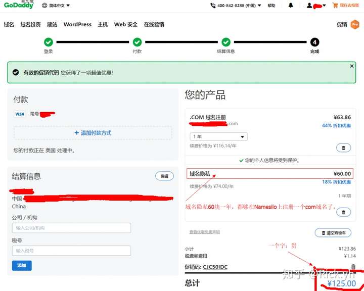Open the WordPress menu
This screenshot has width=364, height=291.
77,24
